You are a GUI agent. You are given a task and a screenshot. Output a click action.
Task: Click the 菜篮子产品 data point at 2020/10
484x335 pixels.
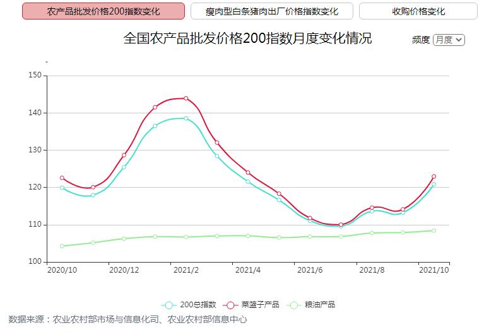click(x=62, y=178)
